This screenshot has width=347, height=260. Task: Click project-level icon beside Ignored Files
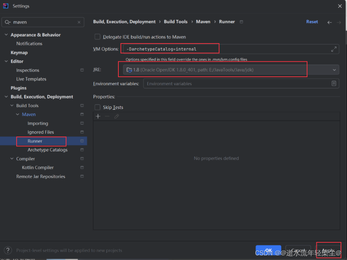tap(82, 132)
